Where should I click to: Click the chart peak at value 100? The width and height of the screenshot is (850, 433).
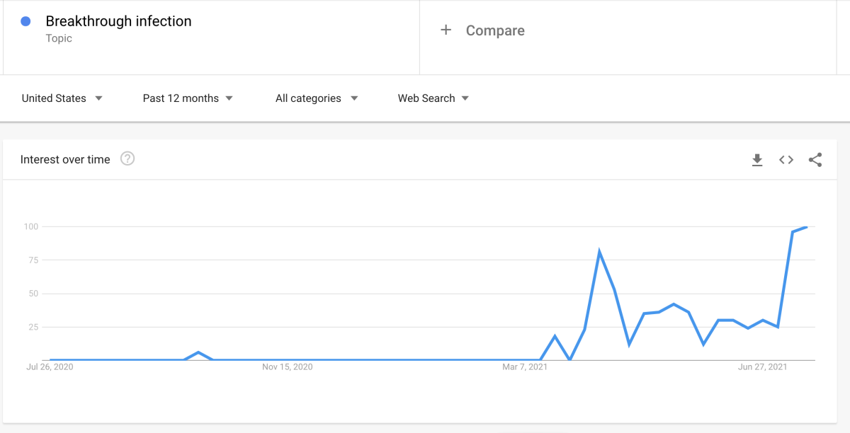(x=806, y=227)
